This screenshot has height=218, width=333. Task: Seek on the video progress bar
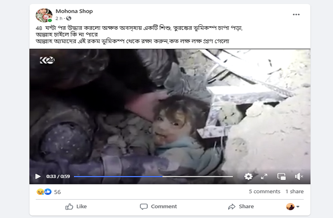153,176
